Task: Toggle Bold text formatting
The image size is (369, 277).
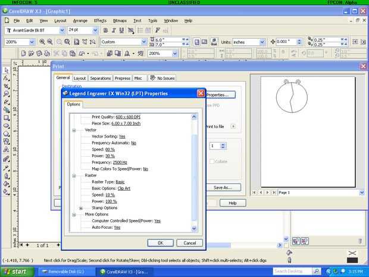Action: coord(106,30)
